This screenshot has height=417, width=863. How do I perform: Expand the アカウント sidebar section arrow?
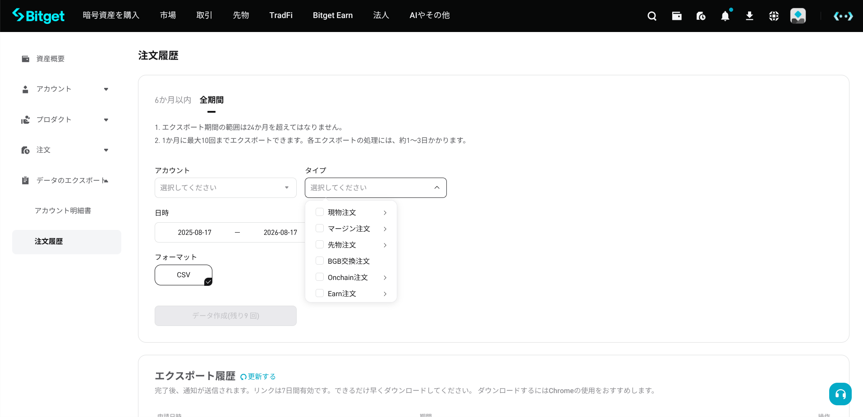point(106,89)
